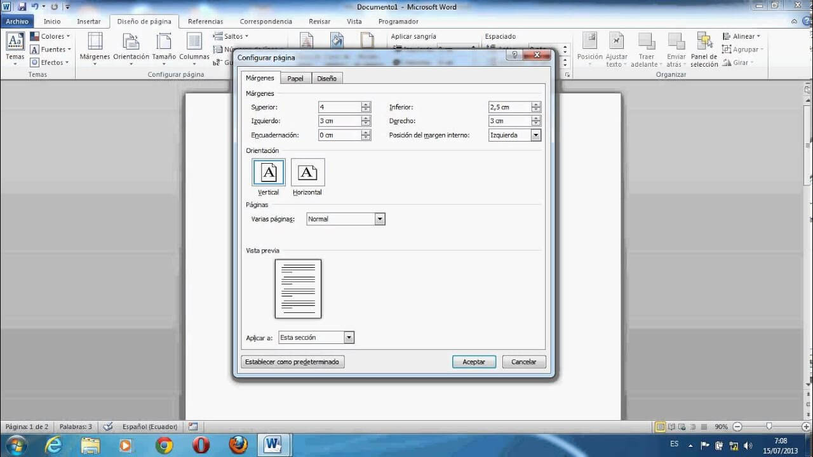Image resolution: width=813 pixels, height=457 pixels.
Task: Expand the Varias páginas dropdown
Action: pyautogui.click(x=379, y=219)
